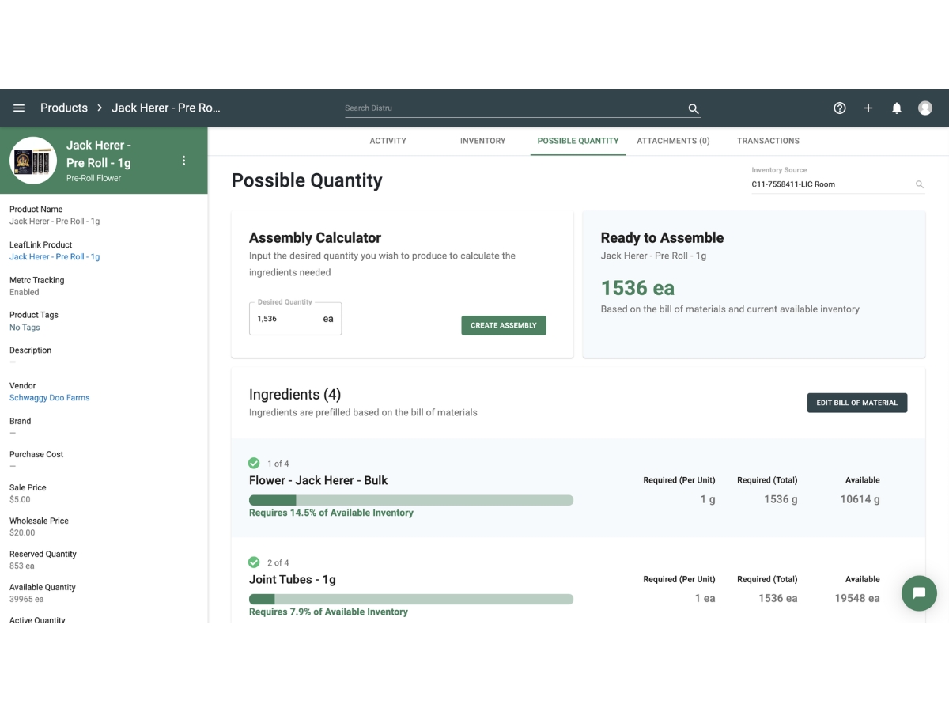The image size is (949, 712).
Task: Open the help question mark icon
Action: [x=840, y=108]
